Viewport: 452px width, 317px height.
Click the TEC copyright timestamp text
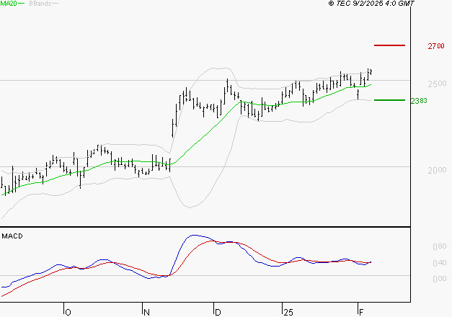(371, 4)
